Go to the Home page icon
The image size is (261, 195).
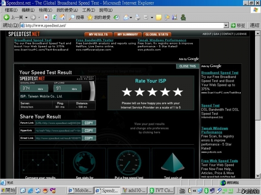point(62,17)
